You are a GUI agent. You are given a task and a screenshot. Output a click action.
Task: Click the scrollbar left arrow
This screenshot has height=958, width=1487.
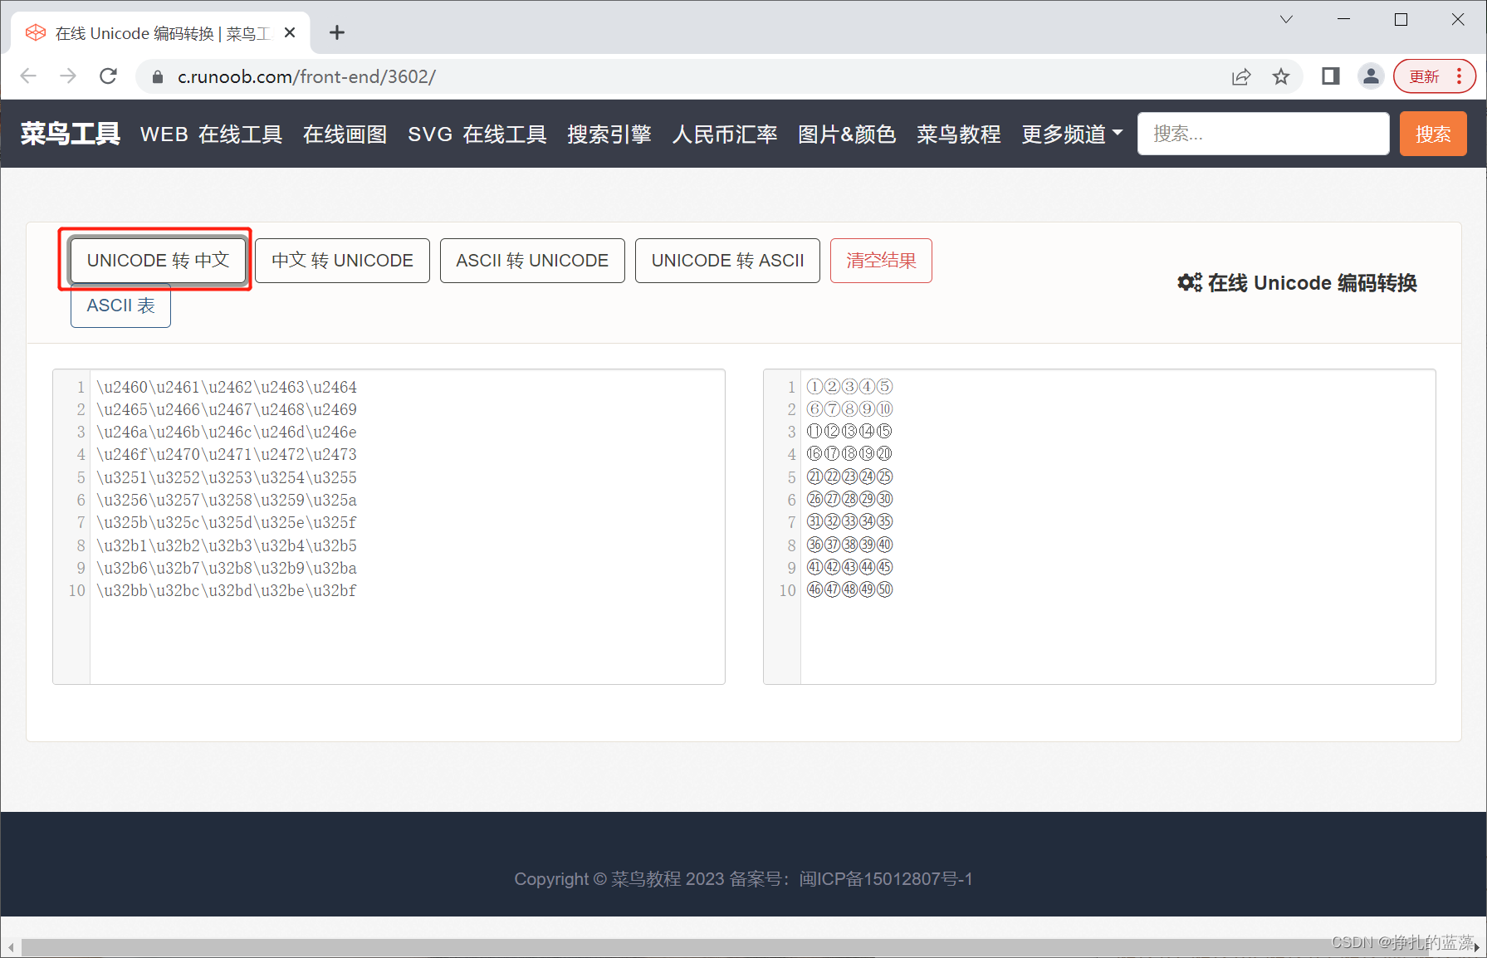[x=11, y=947]
